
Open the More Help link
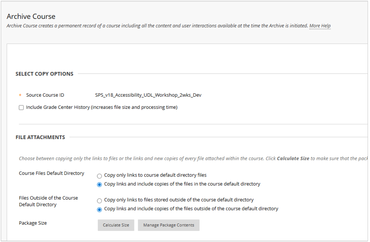(320, 26)
